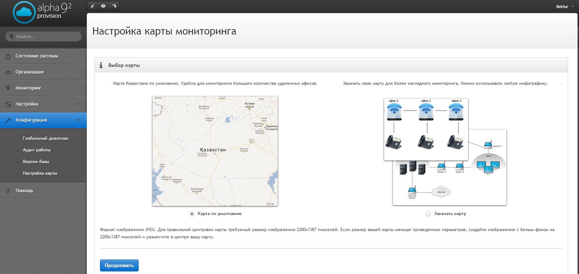Select the Карта по умолчанию radio button
The height and width of the screenshot is (274, 579).
coord(192,214)
